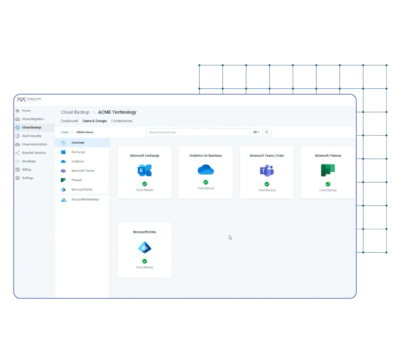Image resolution: width=397 pixels, height=364 pixels.
Task: Click the Home house icon in sidebar
Action: pos(18,111)
